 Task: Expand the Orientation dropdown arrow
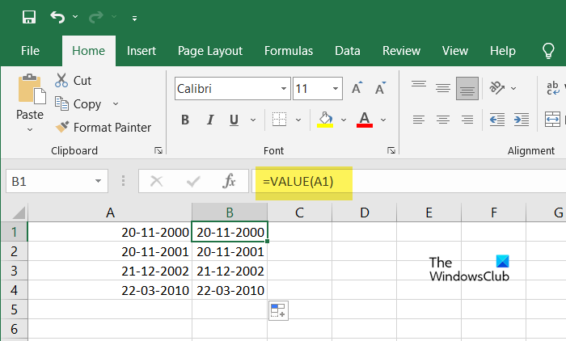tap(513, 88)
